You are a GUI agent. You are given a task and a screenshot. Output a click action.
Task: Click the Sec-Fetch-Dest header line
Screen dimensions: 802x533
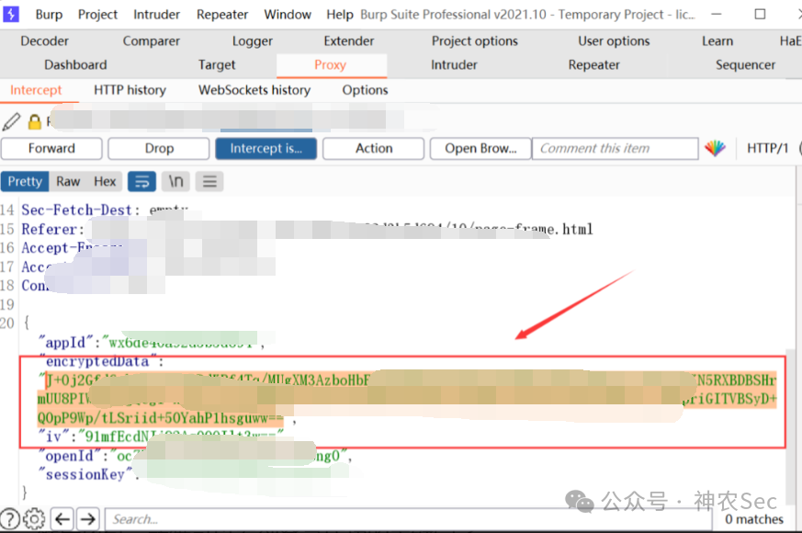[x=105, y=210]
